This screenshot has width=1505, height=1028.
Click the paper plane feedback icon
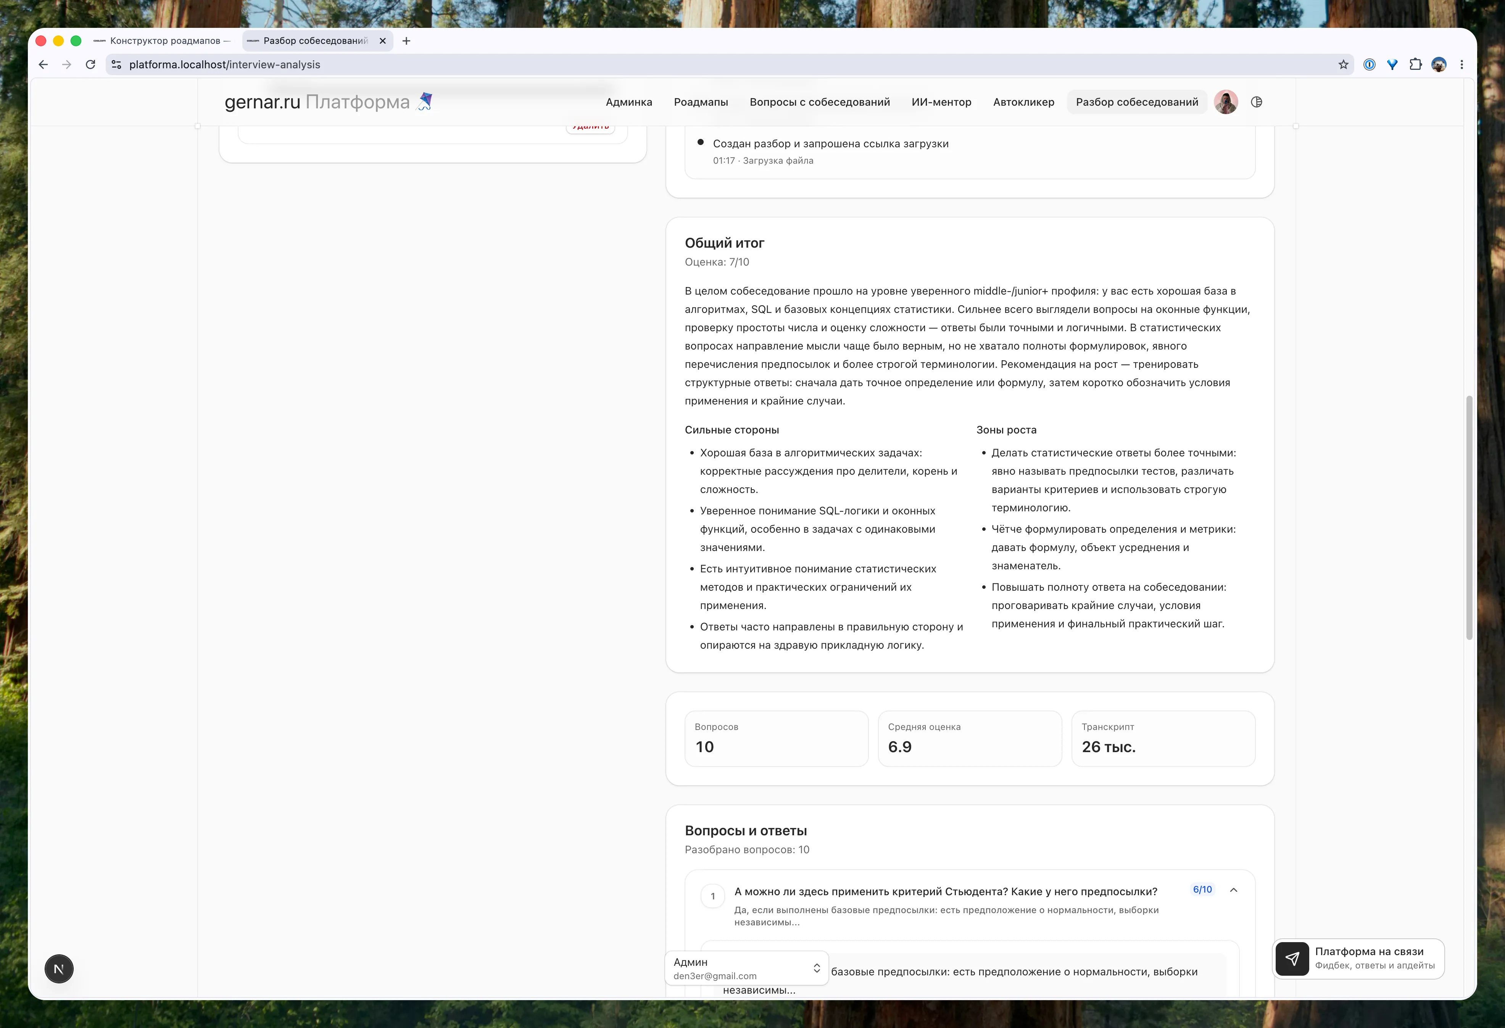(x=1292, y=959)
